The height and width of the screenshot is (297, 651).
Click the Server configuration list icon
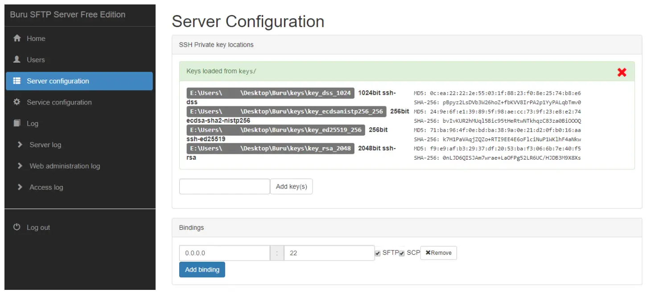pyautogui.click(x=17, y=81)
